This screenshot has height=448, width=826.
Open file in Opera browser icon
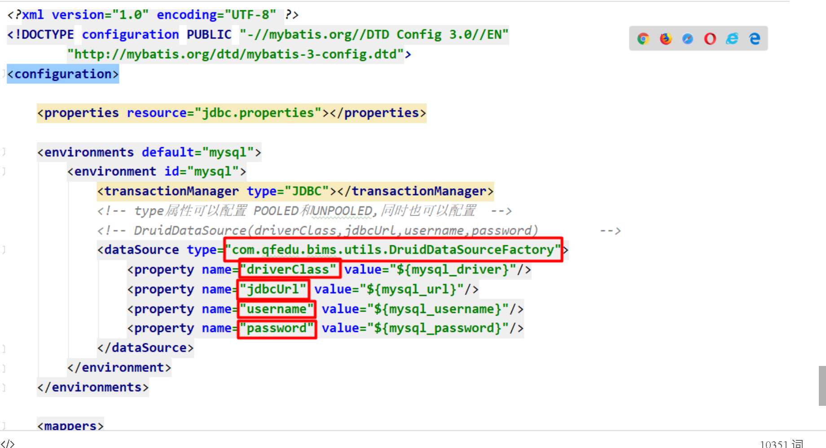point(710,39)
